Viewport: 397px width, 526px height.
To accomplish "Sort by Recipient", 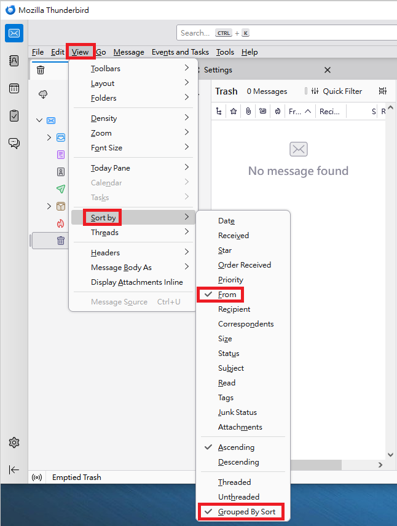I will point(243,309).
